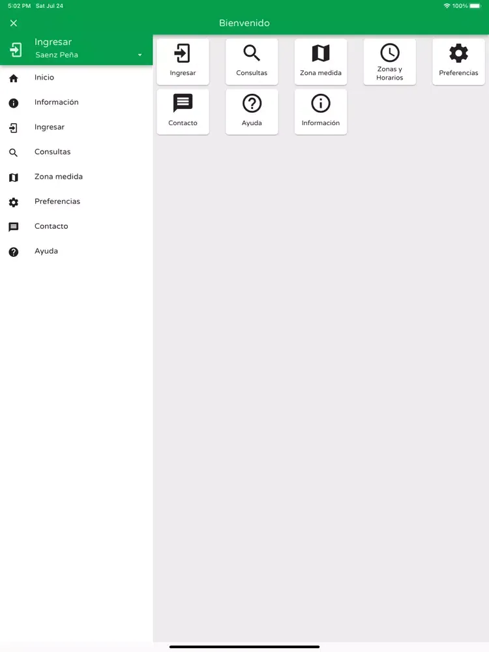The width and height of the screenshot is (489, 652).
Task: Tap the Contacto label on the grid tile
Action: (x=183, y=123)
